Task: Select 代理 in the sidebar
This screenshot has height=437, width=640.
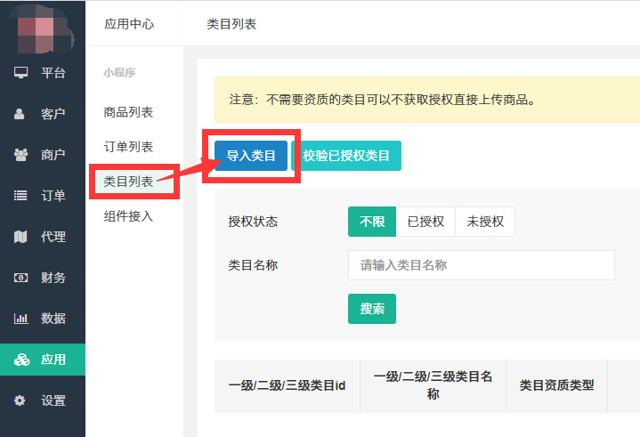Action: tap(43, 237)
